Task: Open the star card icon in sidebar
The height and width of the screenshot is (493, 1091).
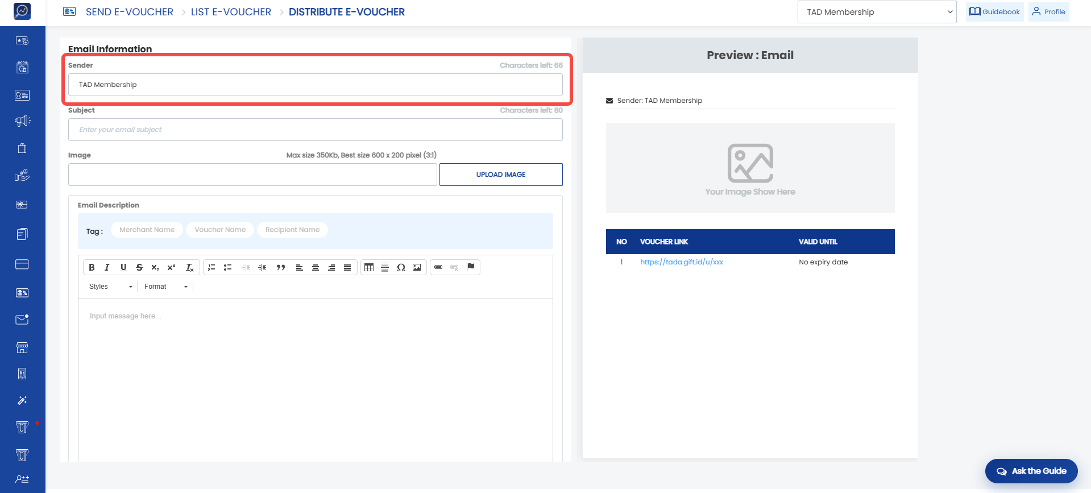Action: [22, 40]
